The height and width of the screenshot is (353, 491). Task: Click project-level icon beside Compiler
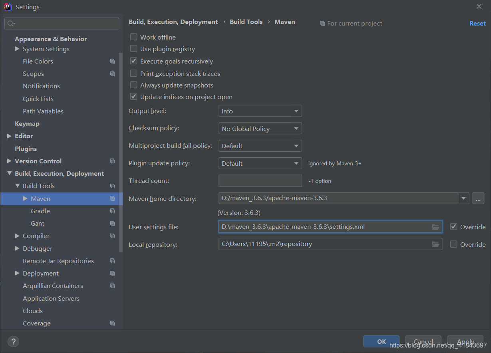coord(112,236)
